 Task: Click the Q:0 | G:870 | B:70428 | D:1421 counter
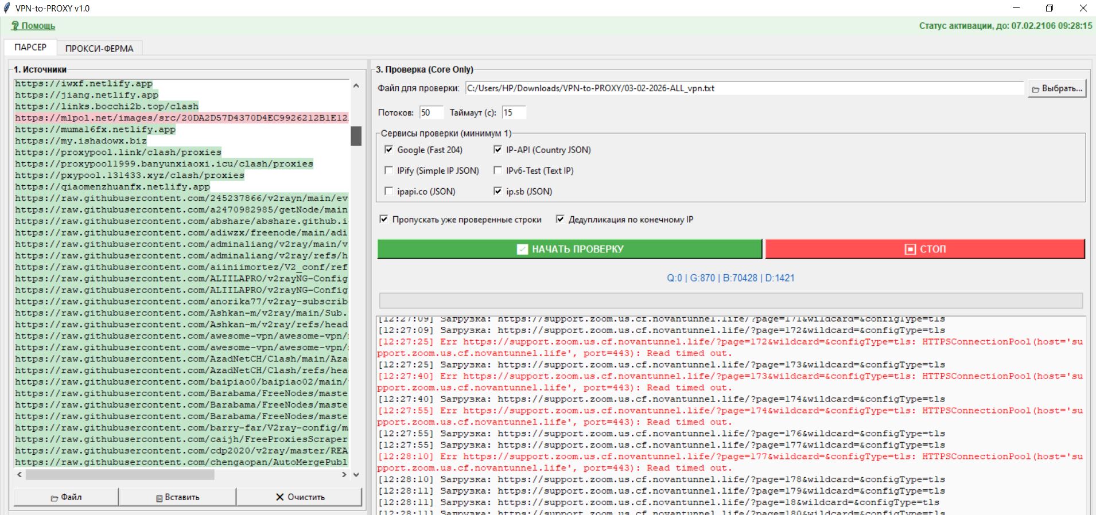[730, 278]
